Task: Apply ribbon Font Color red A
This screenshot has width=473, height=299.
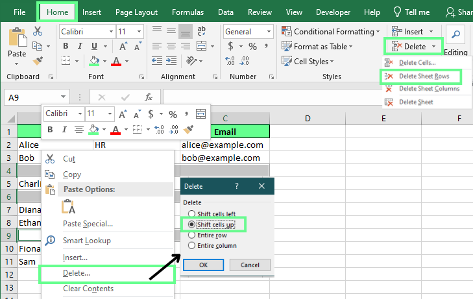Action: pos(116,61)
